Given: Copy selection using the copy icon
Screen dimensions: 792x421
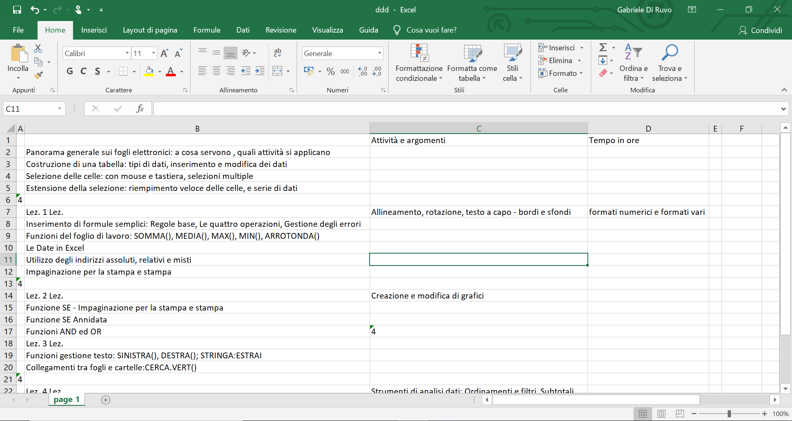Looking at the screenshot, I should coord(38,62).
